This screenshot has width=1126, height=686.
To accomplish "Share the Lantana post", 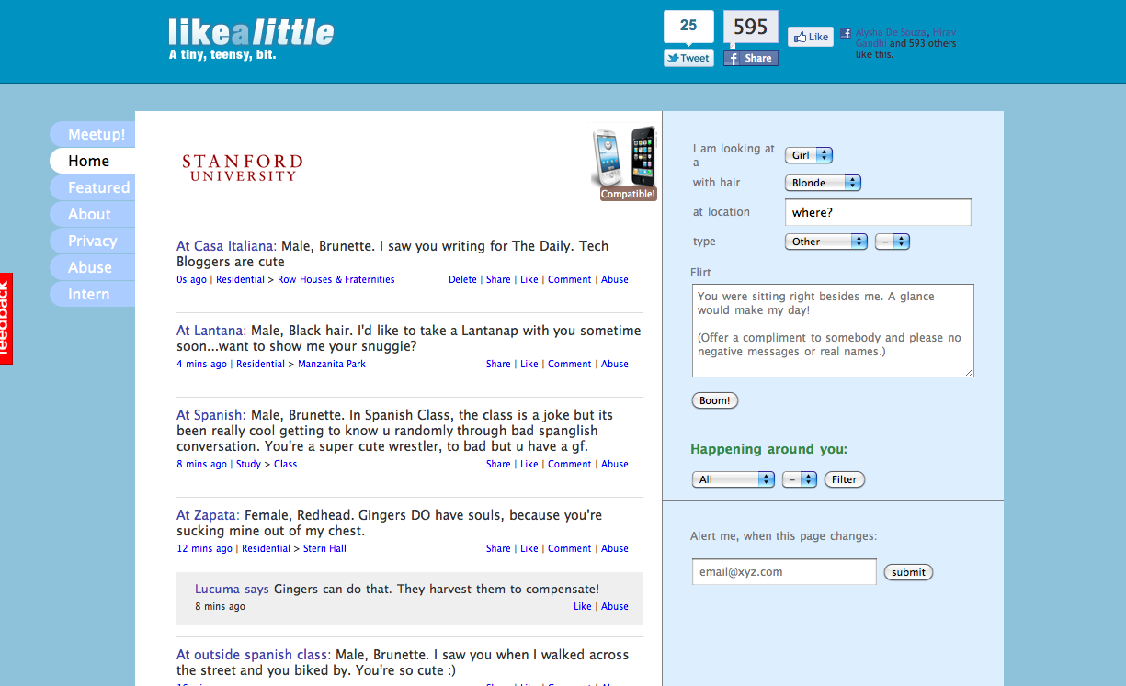I will (x=498, y=364).
